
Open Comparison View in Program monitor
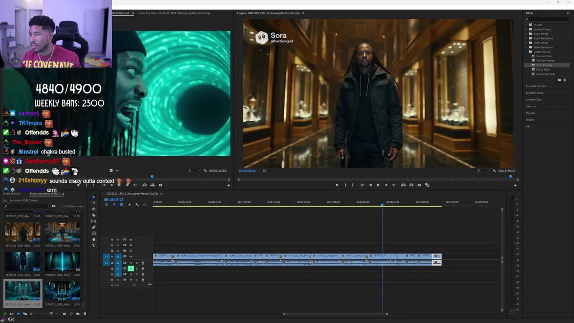coord(427,185)
